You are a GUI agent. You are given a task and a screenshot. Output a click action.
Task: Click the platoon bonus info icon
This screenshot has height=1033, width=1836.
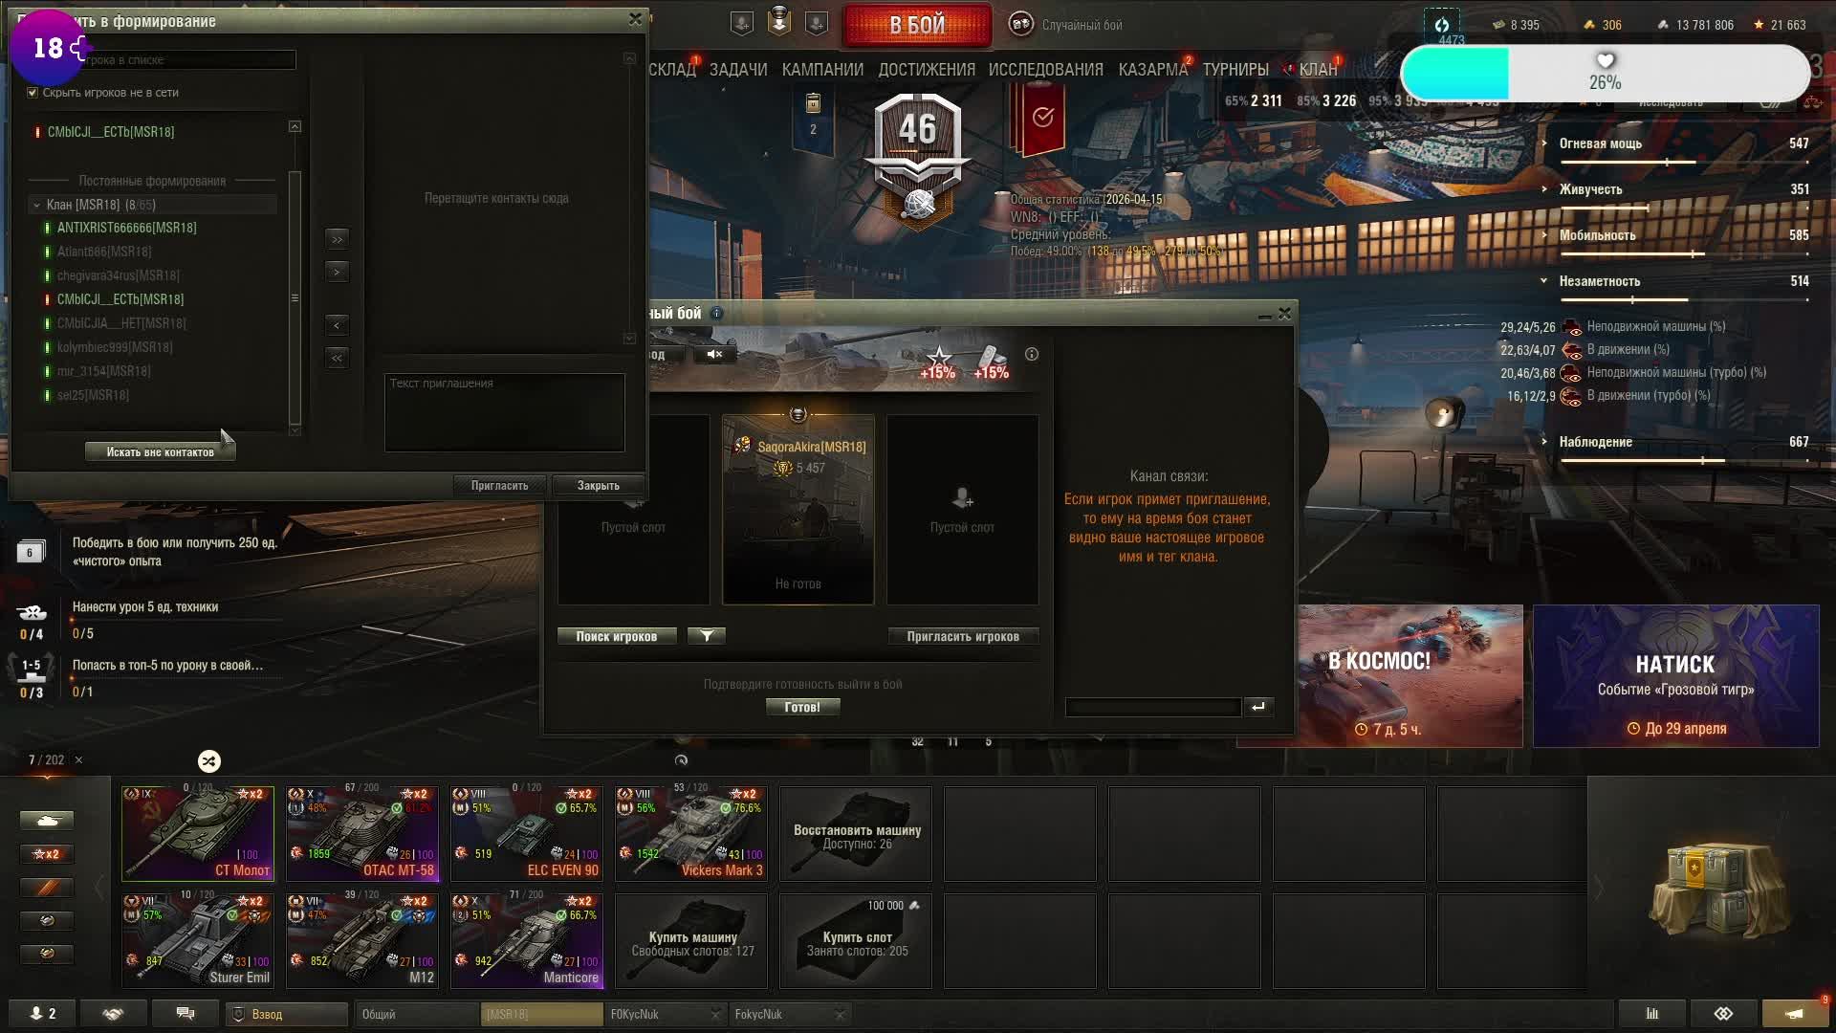point(1031,354)
